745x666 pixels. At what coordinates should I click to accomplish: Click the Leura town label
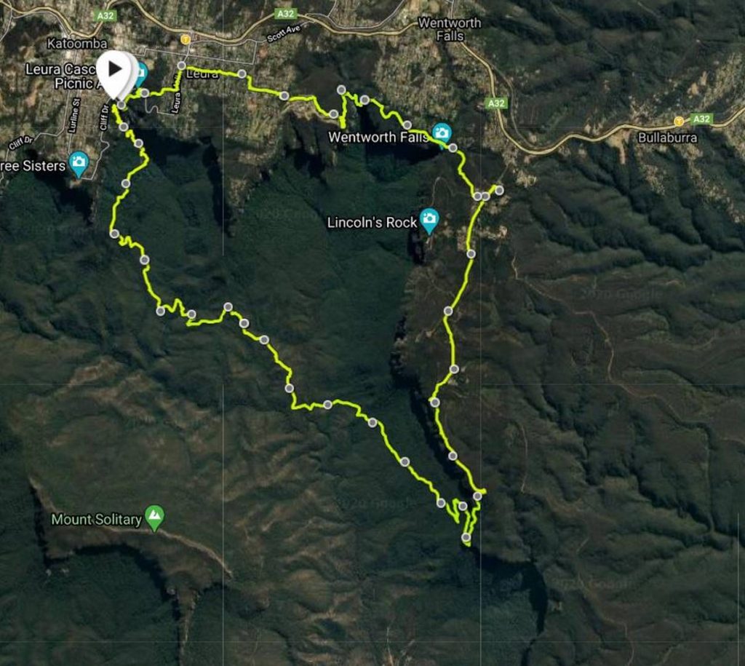203,74
